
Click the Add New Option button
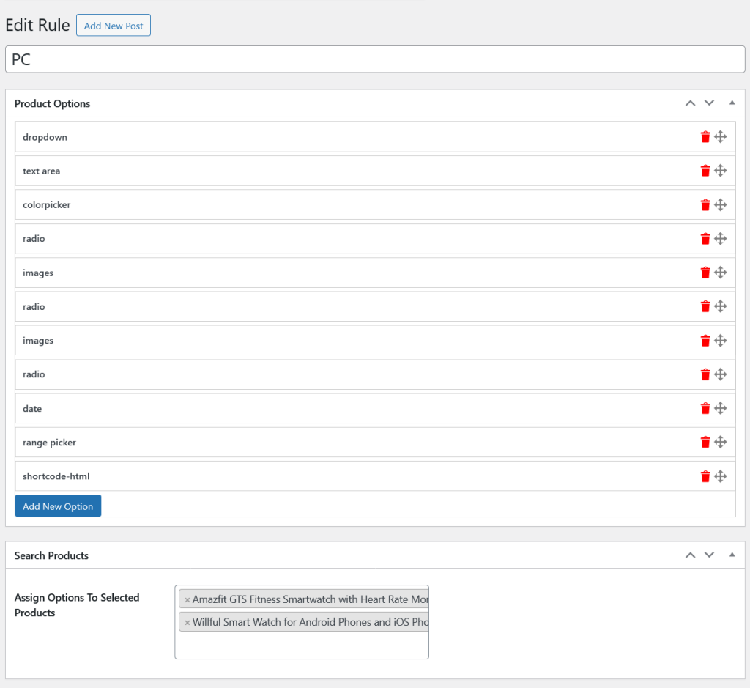click(x=58, y=506)
